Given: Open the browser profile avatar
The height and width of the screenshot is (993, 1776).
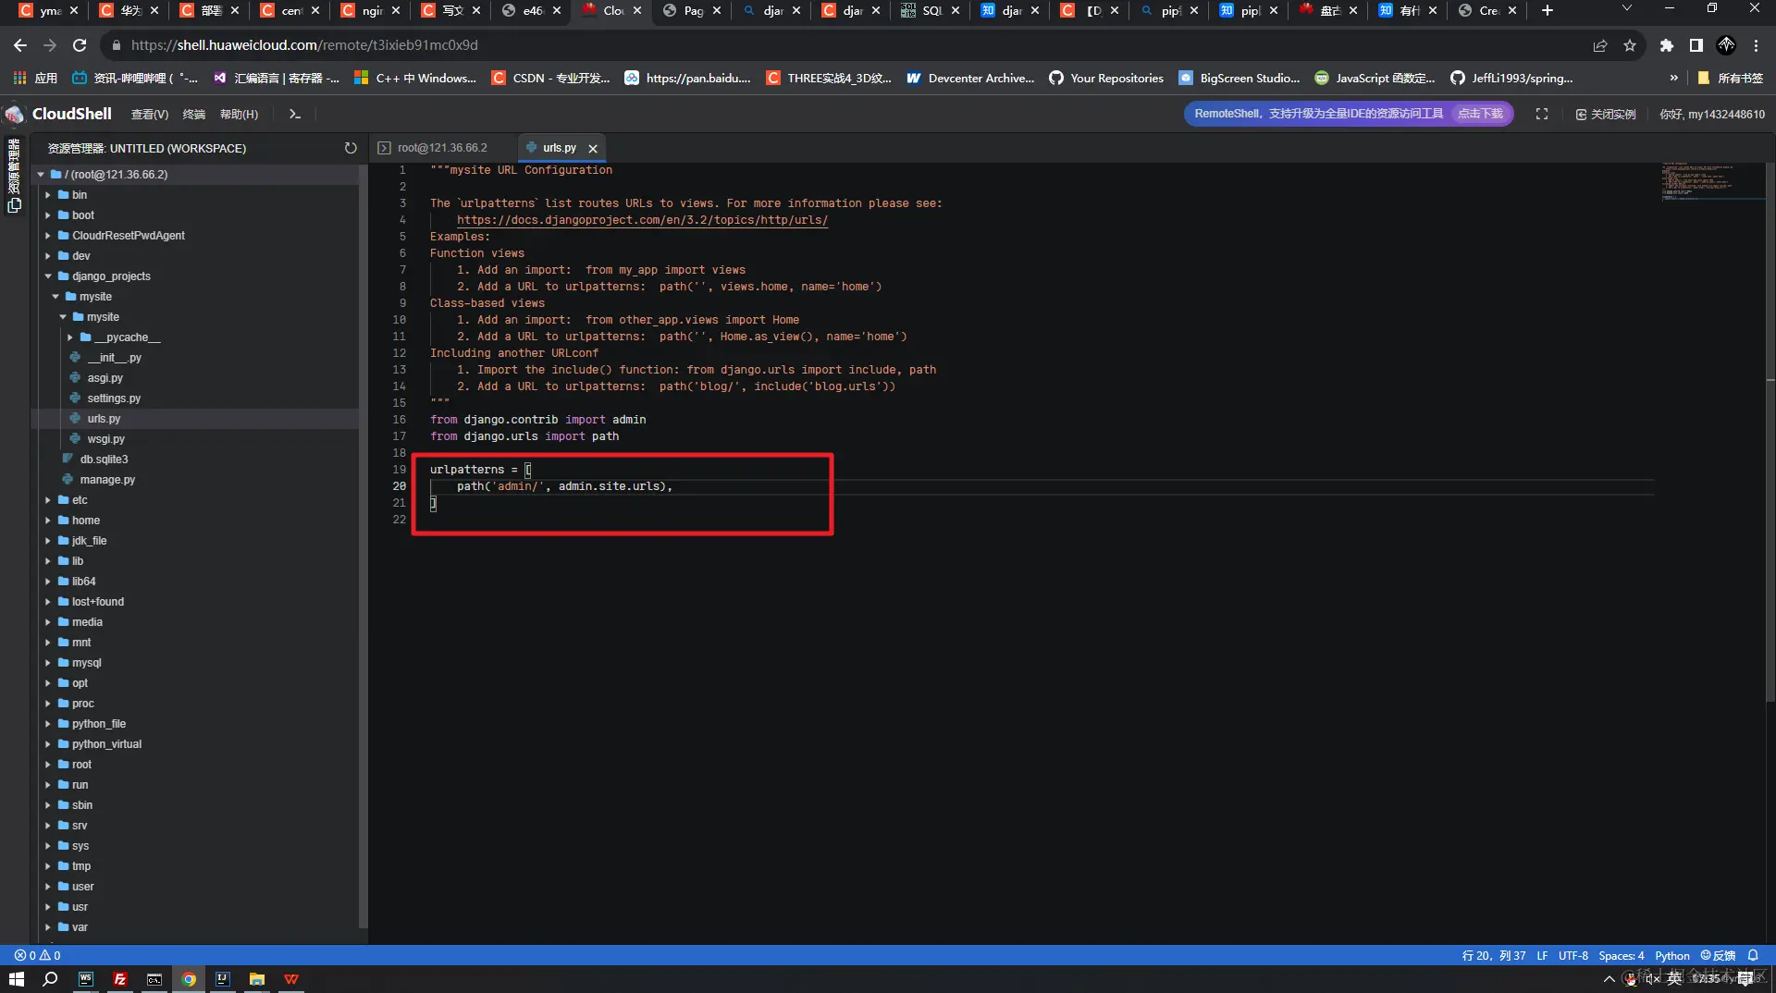Looking at the screenshot, I should tap(1726, 45).
